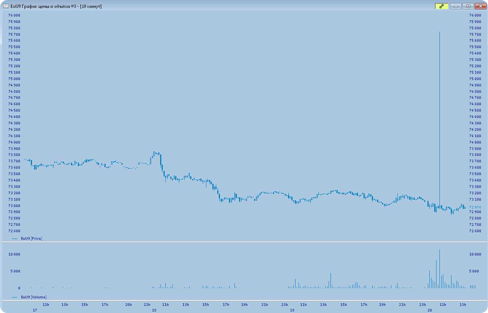Click the 76 000 label on left price axis
Screen dimensions: 488x313
[x=14, y=15]
